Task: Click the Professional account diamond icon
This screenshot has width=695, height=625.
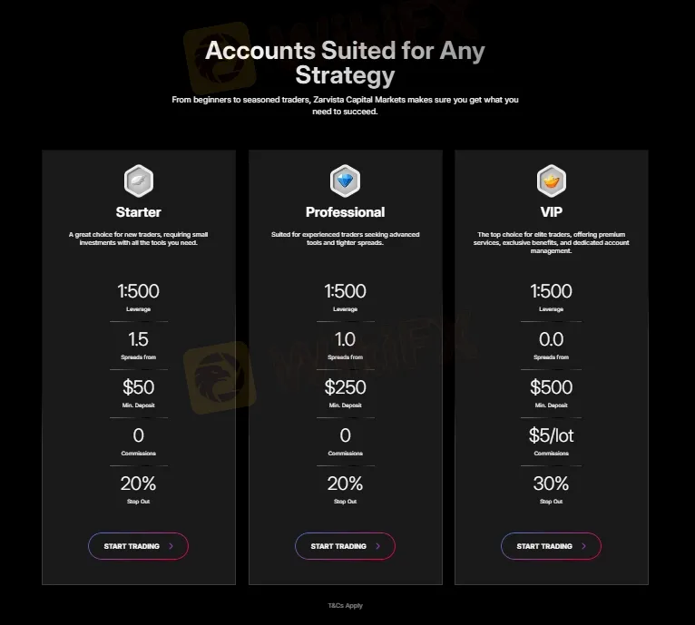Action: [345, 181]
